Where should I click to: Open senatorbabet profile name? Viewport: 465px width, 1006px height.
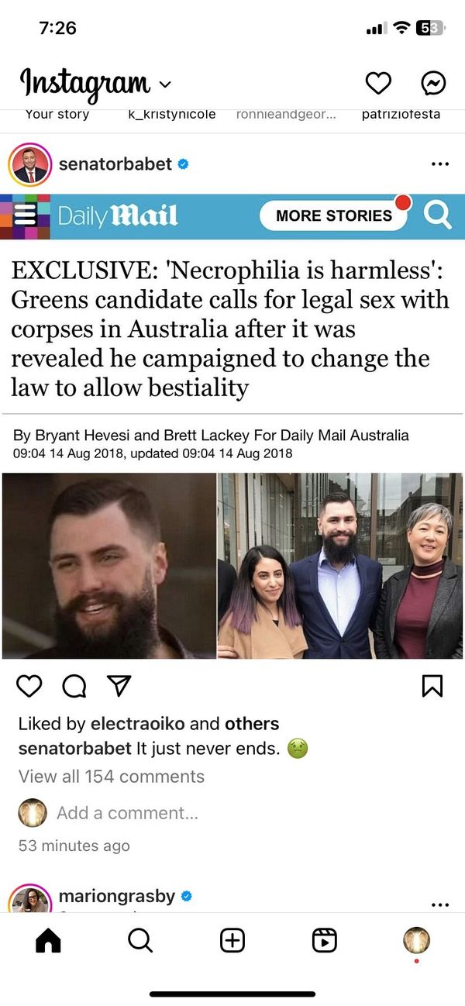point(115,164)
